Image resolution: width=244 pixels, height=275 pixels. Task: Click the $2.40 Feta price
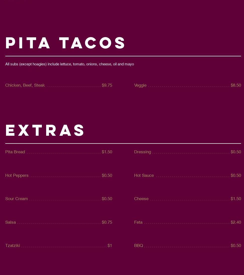click(236, 222)
